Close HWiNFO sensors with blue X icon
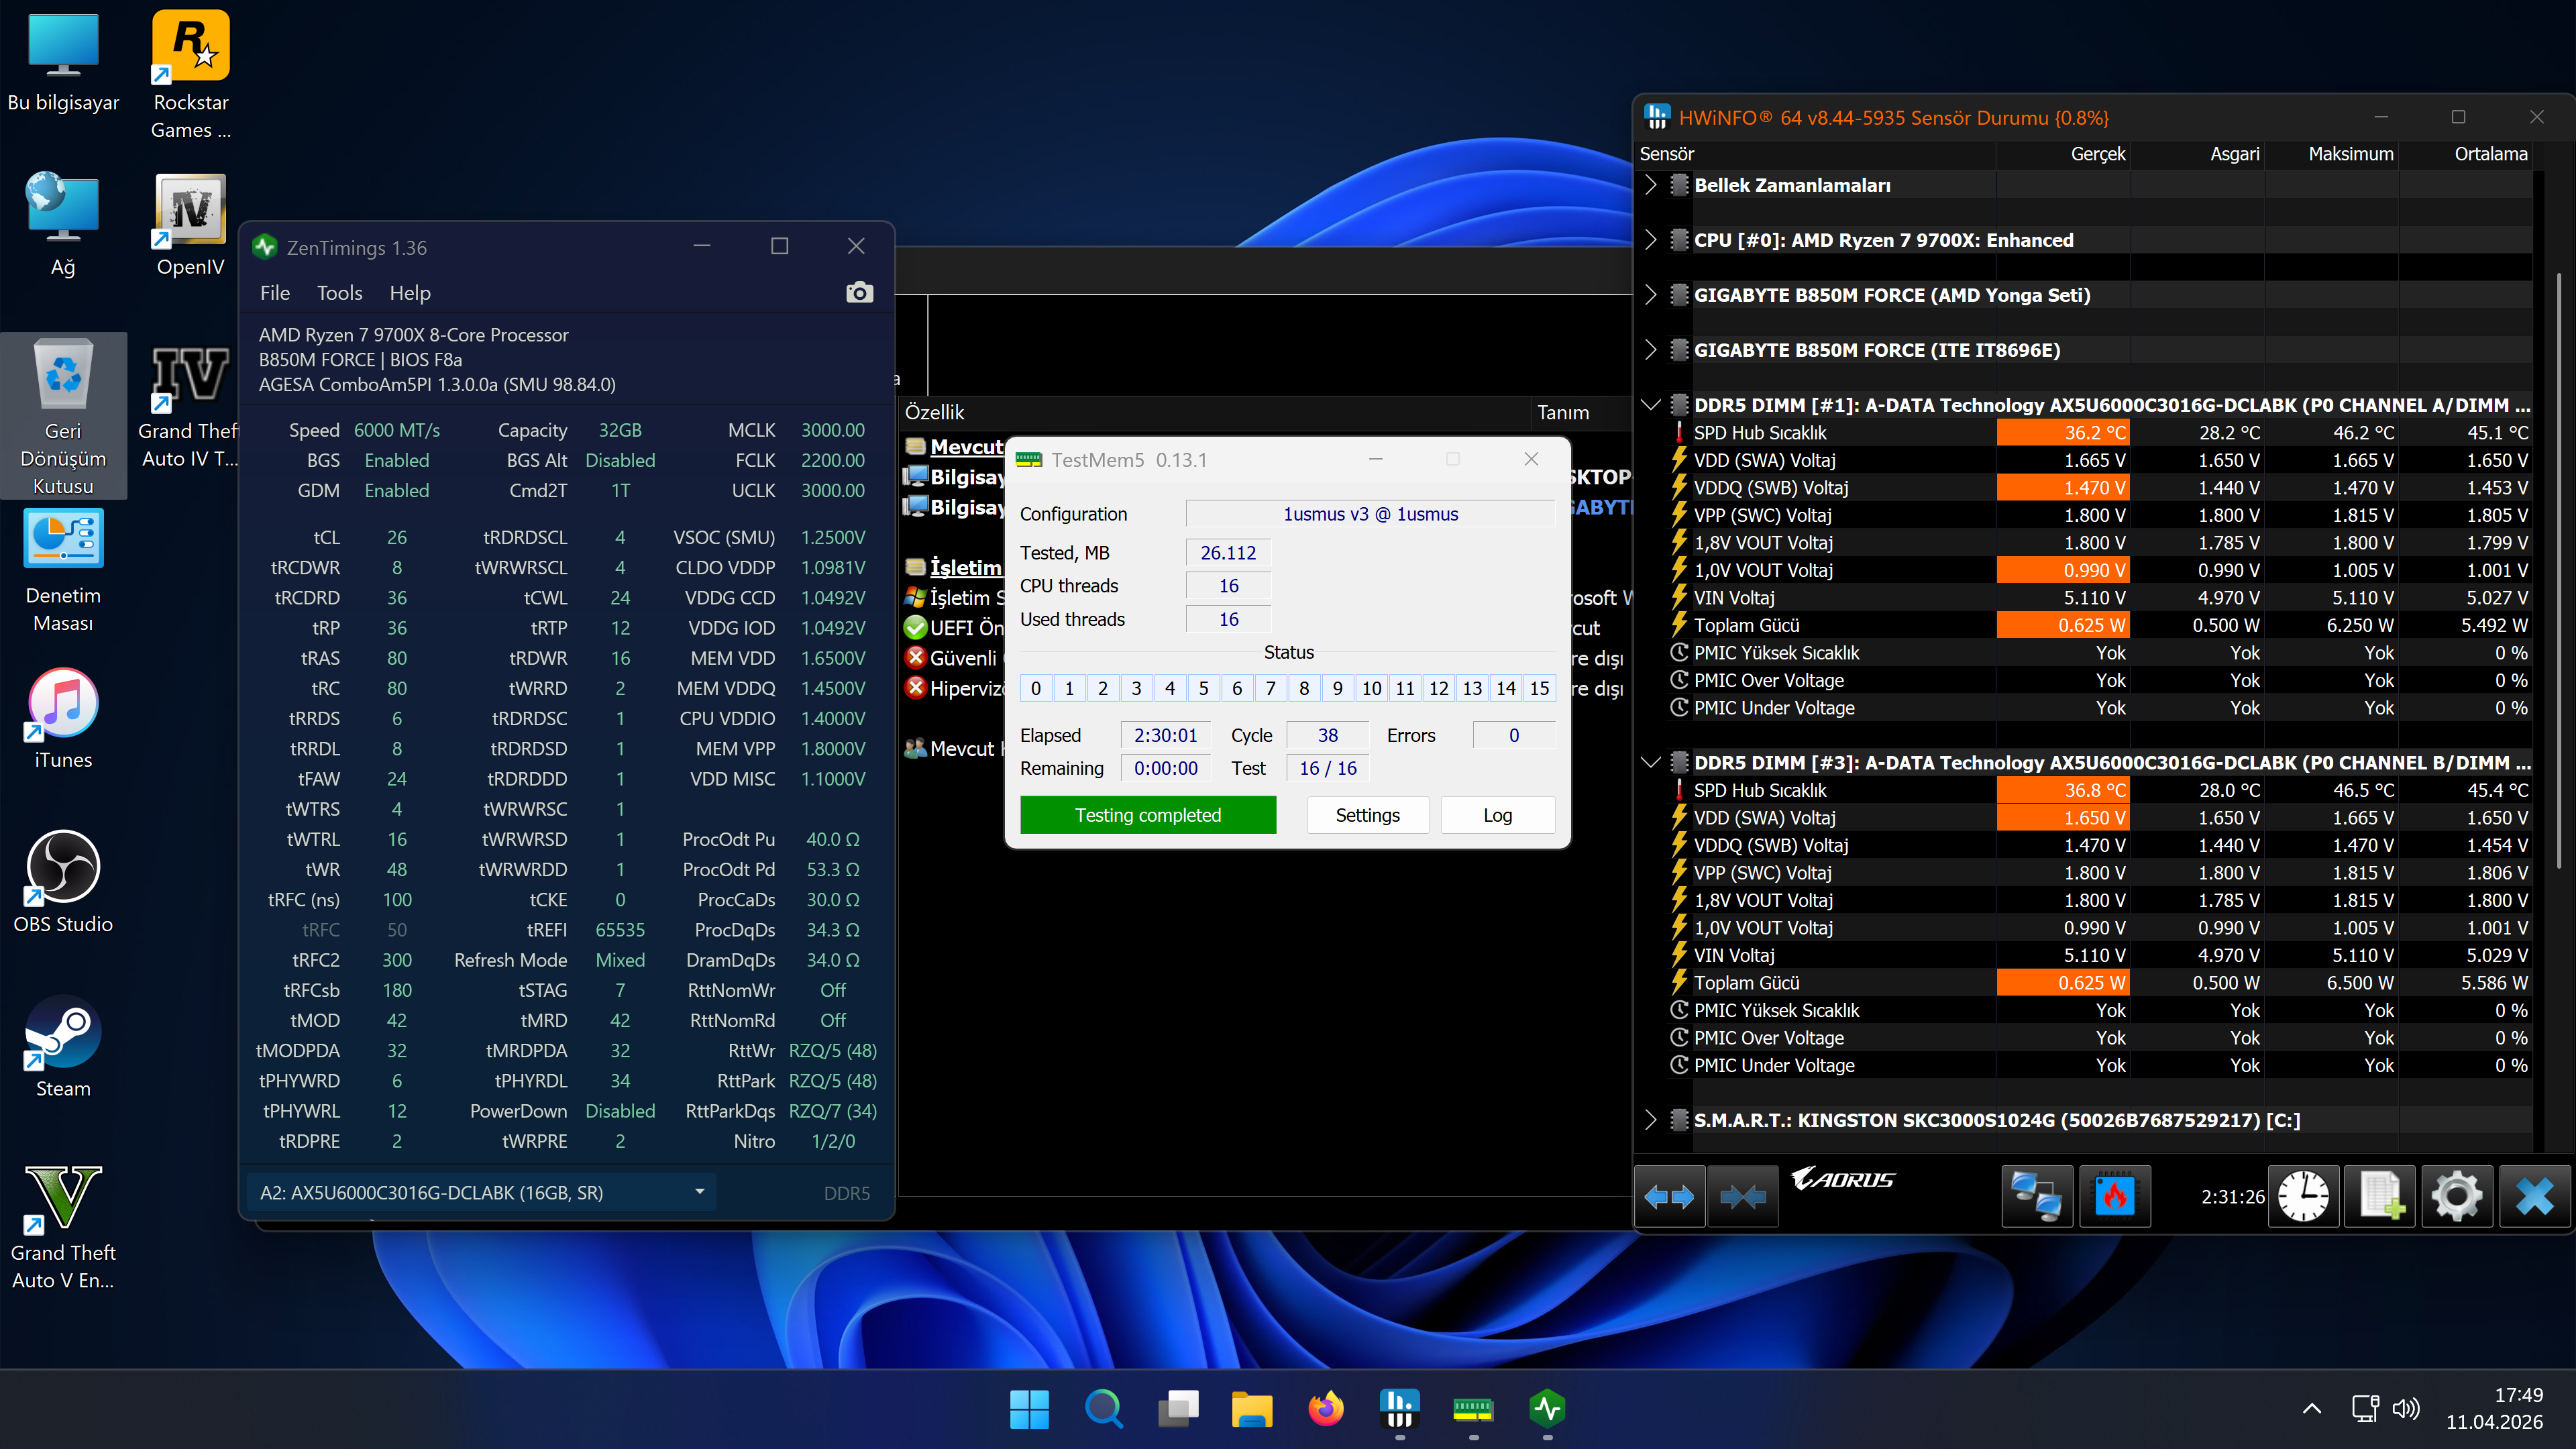This screenshot has width=2576, height=1449. (2535, 1196)
